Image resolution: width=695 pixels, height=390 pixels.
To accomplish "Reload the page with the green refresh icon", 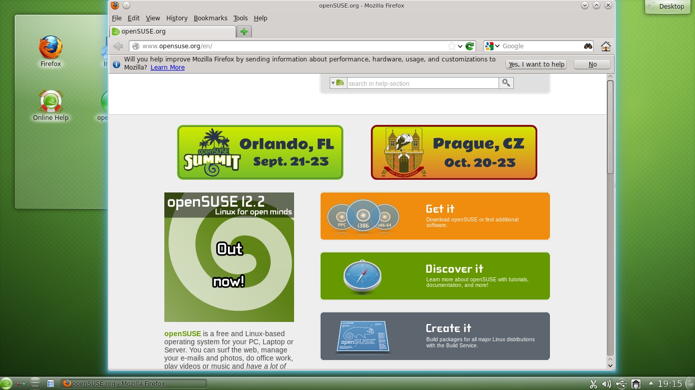I will (470, 46).
